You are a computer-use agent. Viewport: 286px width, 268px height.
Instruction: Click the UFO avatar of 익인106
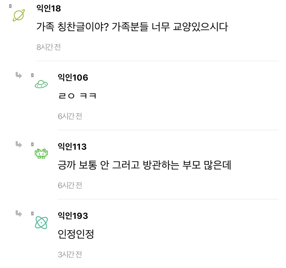coord(41,84)
